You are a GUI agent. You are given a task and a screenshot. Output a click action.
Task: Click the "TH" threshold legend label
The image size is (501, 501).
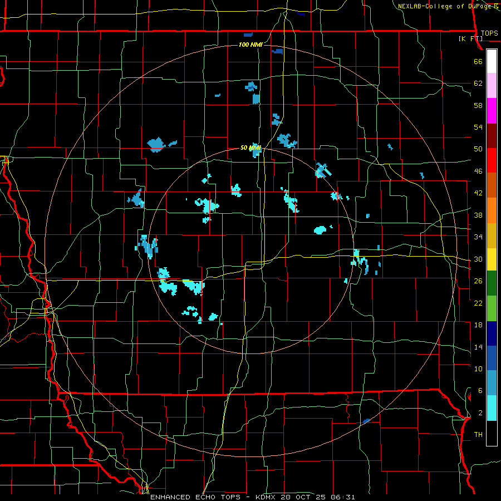(x=478, y=435)
